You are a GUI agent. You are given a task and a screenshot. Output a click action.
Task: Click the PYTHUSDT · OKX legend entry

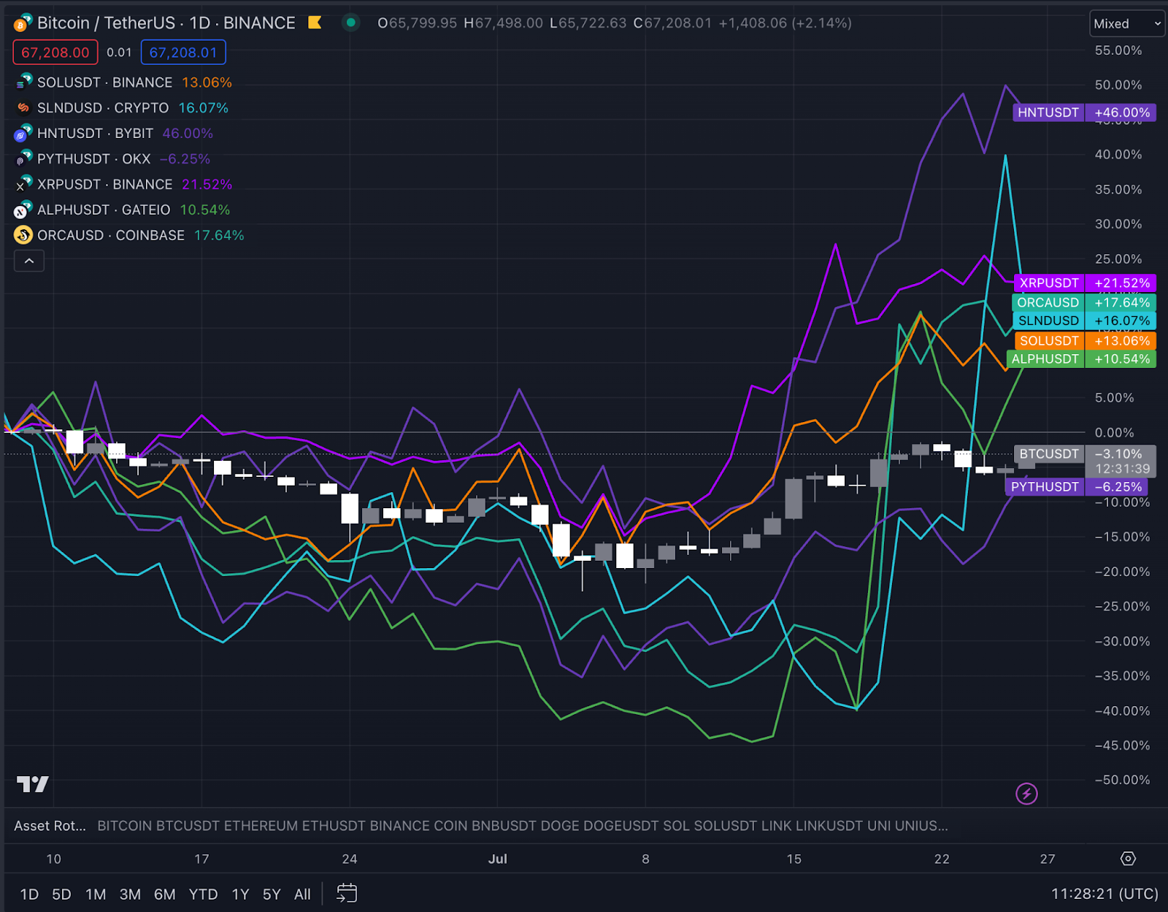pyautogui.click(x=94, y=159)
